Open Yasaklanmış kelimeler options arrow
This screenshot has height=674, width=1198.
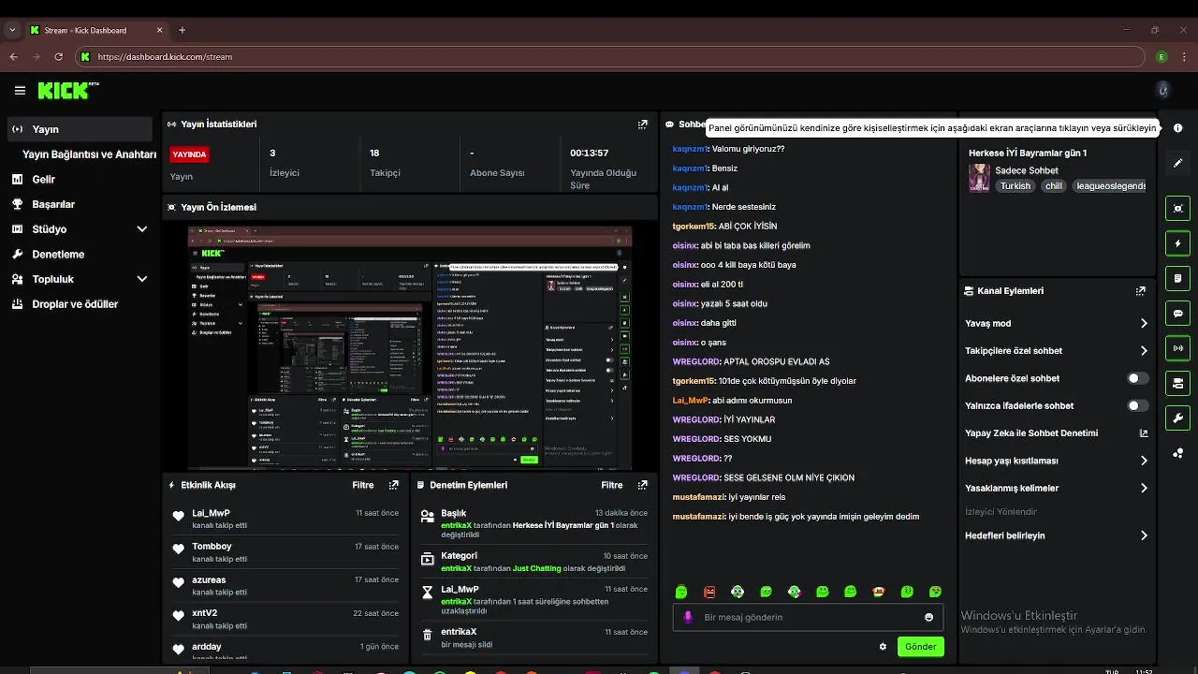pos(1144,488)
